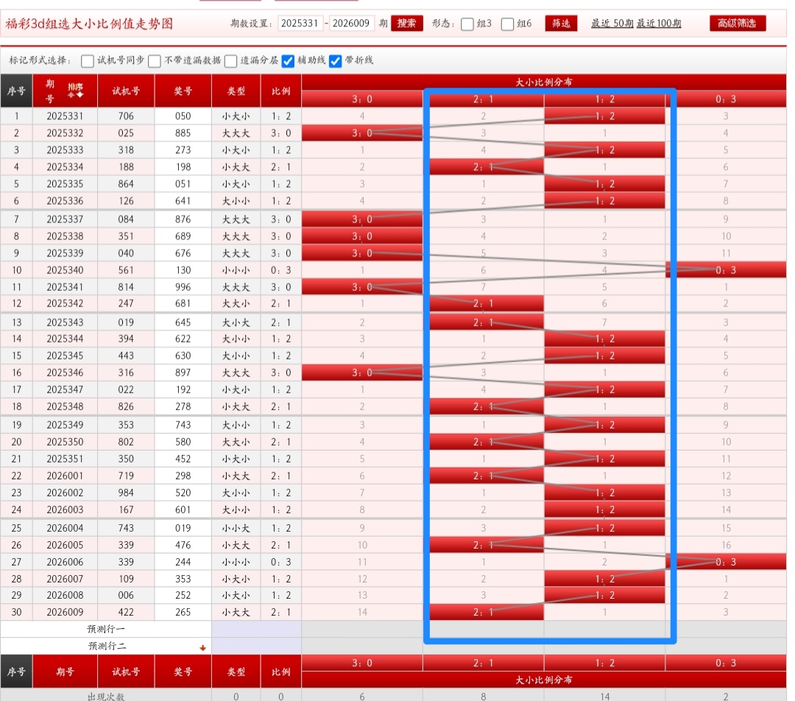Check the 试机号同步 option
The image size is (795, 701).
[88, 61]
